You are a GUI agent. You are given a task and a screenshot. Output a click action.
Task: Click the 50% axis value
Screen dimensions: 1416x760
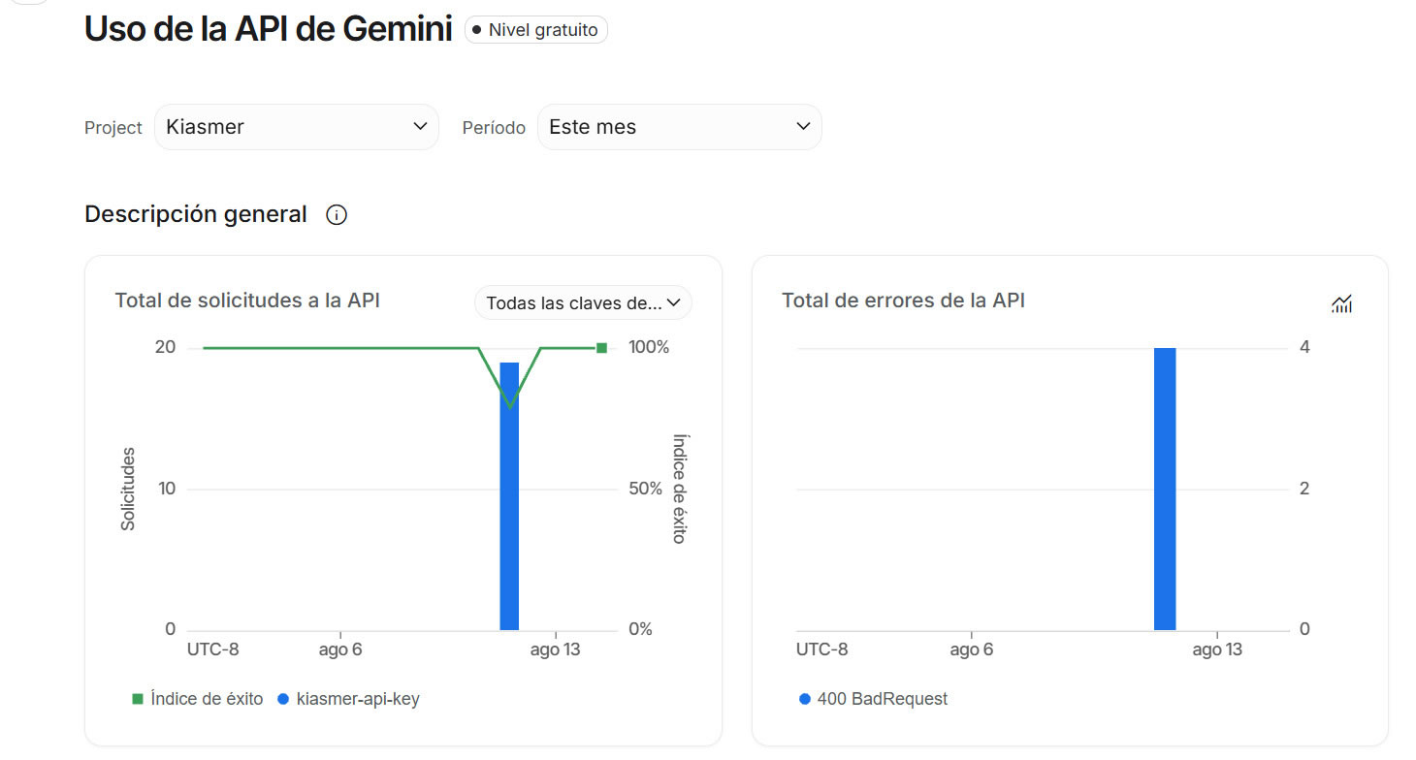[x=645, y=489]
